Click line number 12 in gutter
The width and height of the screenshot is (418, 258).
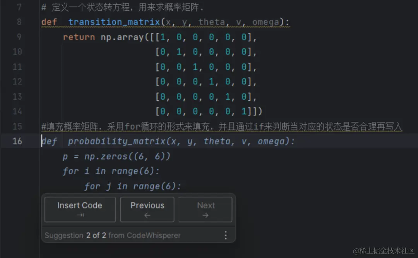17,81
